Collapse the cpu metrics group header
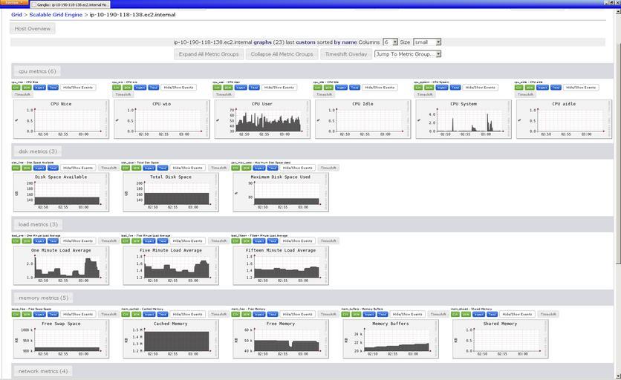Image resolution: width=621 pixels, height=380 pixels. (36, 71)
